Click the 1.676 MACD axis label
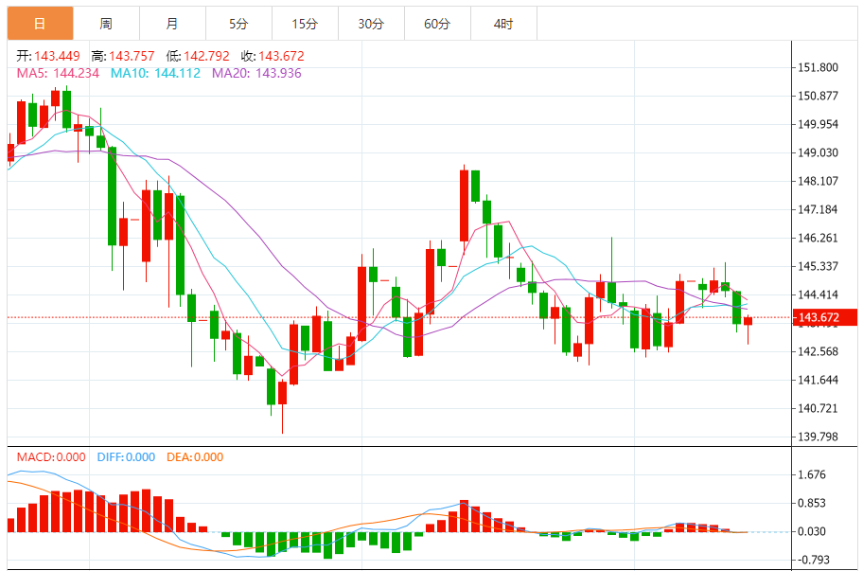This screenshot has width=863, height=571. pos(812,474)
